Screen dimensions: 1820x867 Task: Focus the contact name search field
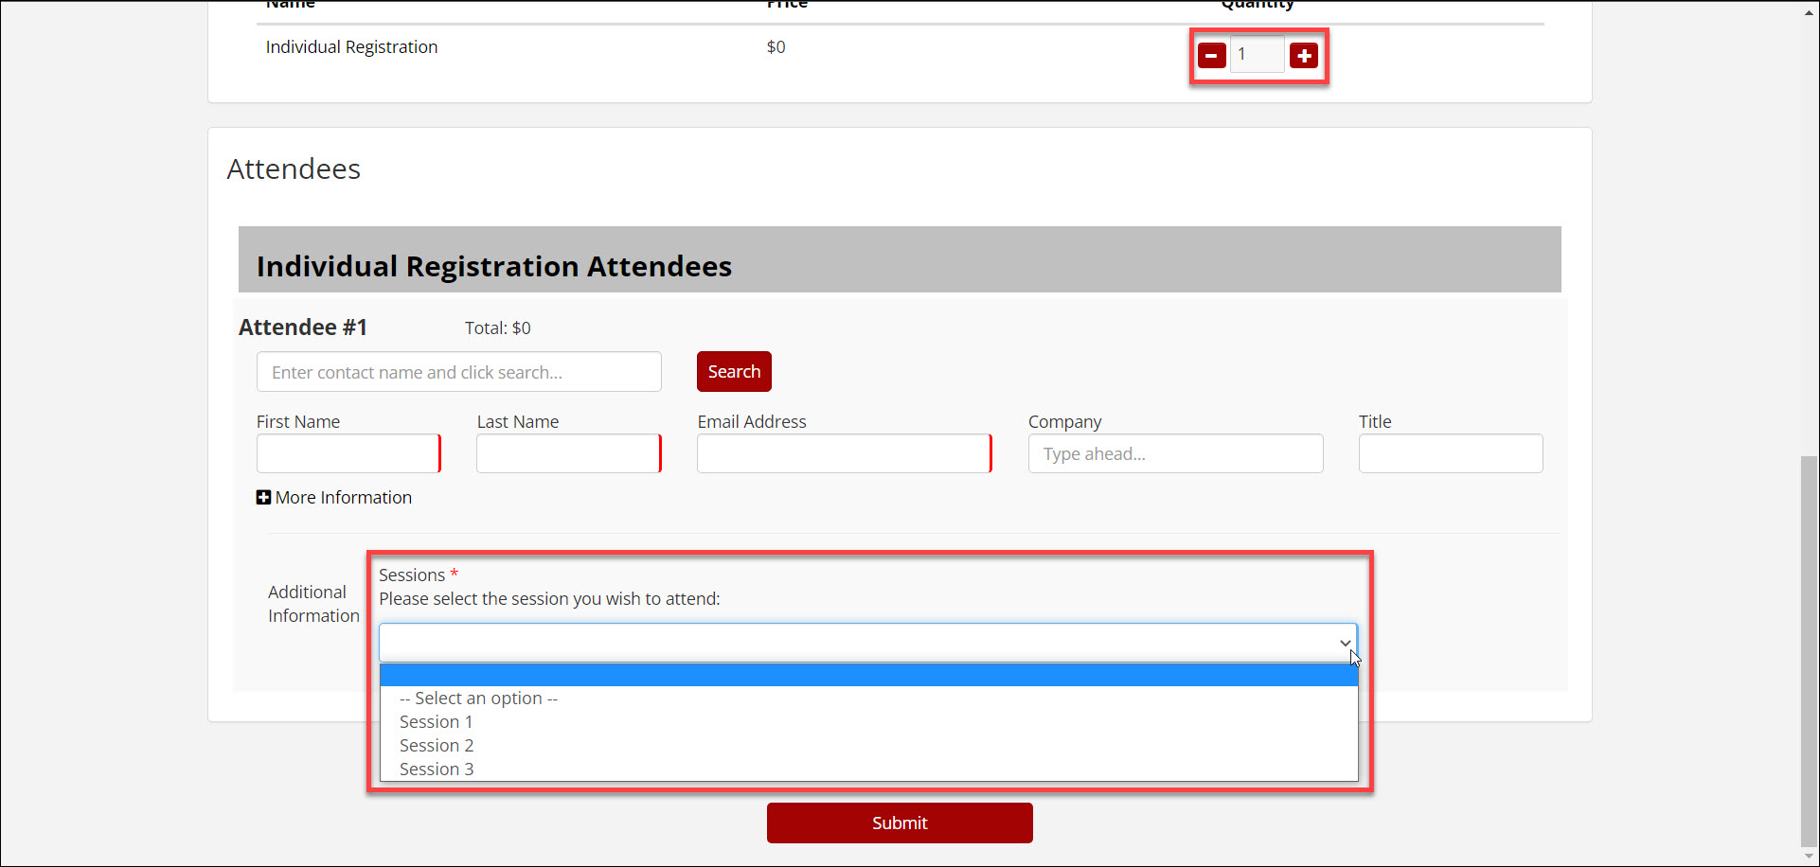click(458, 372)
